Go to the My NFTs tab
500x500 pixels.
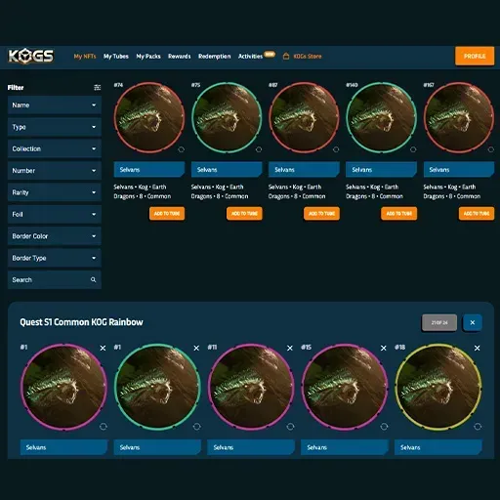[x=85, y=57]
